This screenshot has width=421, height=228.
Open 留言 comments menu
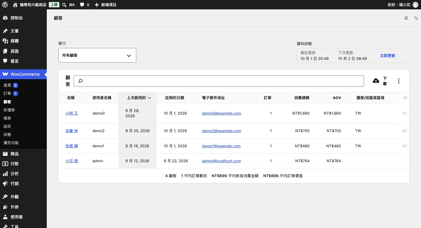[23, 61]
